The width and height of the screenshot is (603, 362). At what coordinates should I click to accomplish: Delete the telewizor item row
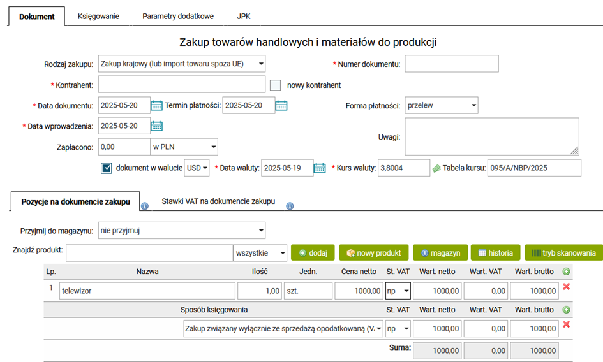click(565, 287)
